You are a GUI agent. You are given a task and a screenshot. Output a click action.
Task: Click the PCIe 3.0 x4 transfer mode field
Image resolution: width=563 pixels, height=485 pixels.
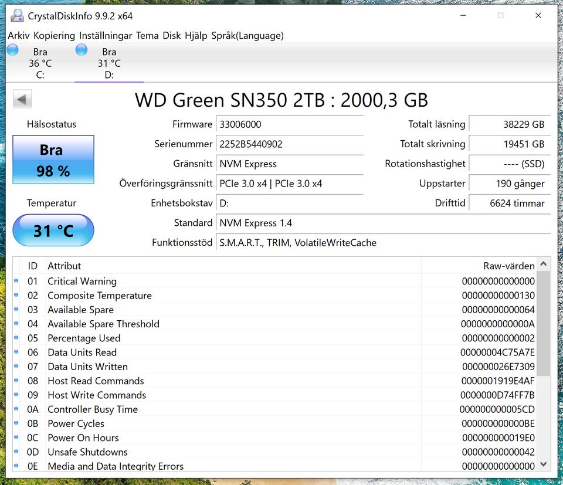pos(290,184)
